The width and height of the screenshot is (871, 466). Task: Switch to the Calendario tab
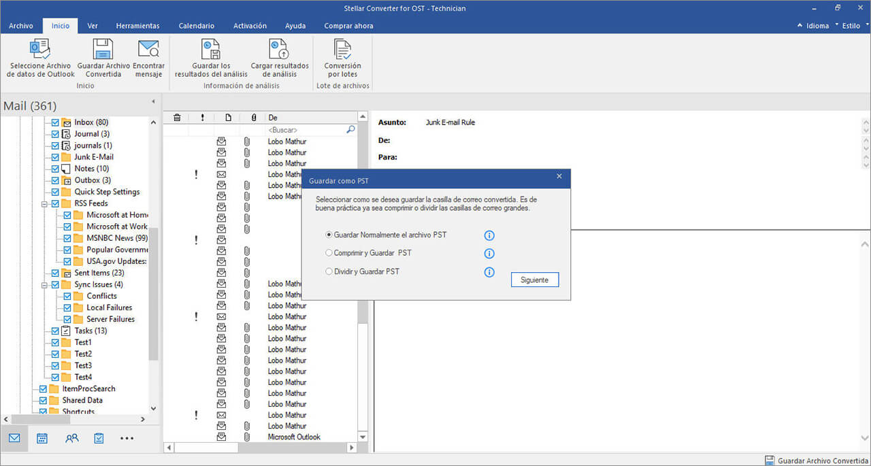coord(197,26)
